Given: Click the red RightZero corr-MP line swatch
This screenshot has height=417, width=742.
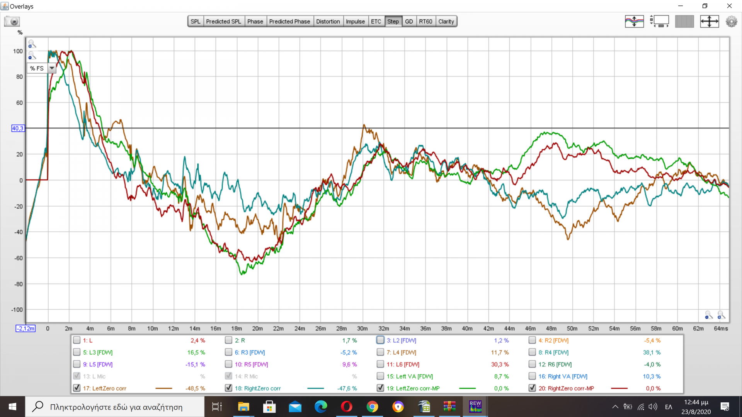Looking at the screenshot, I should click(x=619, y=388).
